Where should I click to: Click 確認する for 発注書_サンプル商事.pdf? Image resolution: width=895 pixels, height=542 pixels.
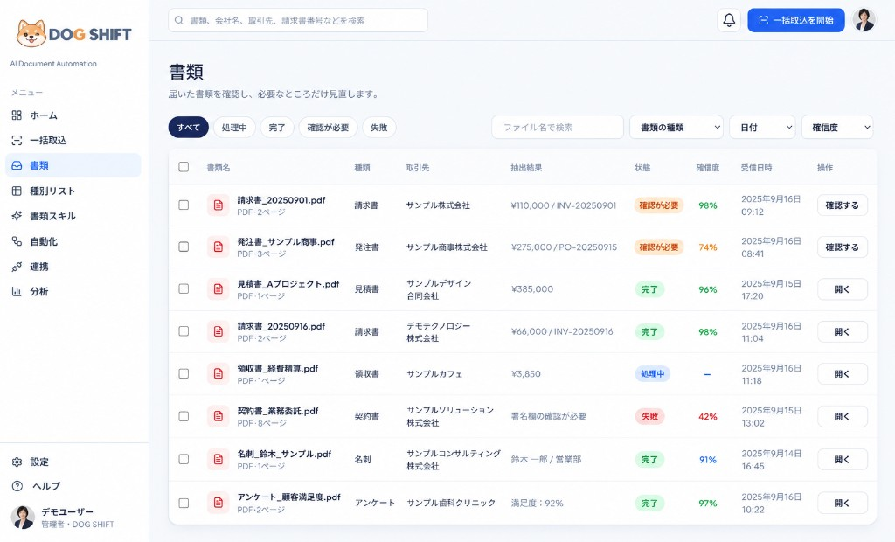tap(843, 247)
